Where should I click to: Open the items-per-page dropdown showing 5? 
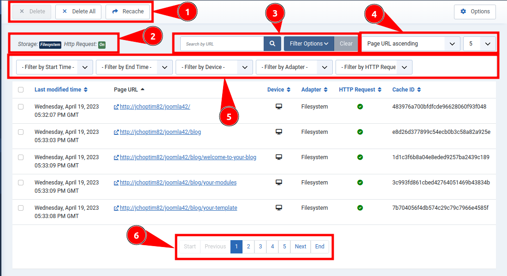[479, 43]
